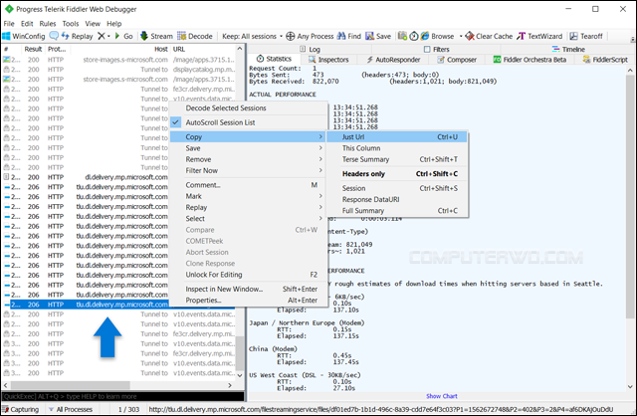This screenshot has height=416, width=637.
Task: Open the FiddlerScript tab
Action: pyautogui.click(x=605, y=60)
